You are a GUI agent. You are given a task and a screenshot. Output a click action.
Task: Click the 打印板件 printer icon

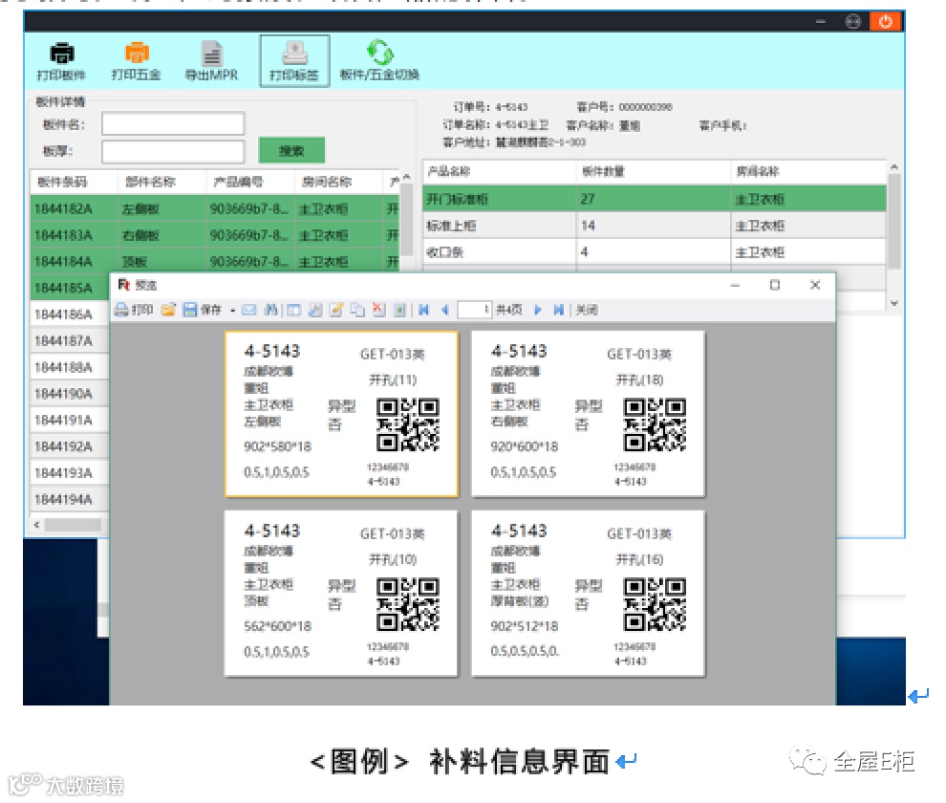pyautogui.click(x=61, y=54)
